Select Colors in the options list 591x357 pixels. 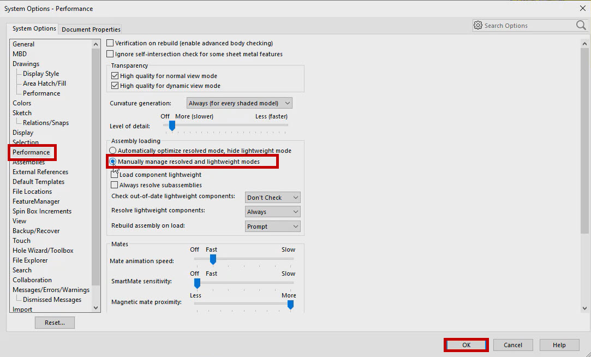(22, 103)
